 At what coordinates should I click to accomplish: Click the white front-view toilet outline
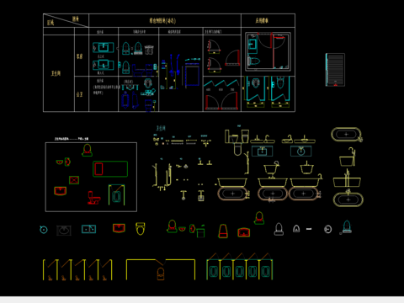point(279,229)
